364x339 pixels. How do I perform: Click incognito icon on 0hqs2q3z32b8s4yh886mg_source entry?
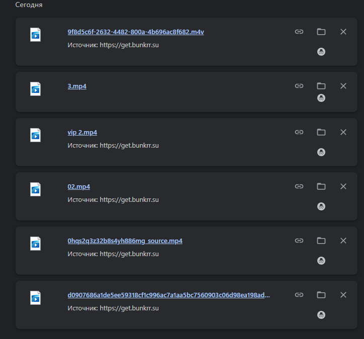(x=321, y=261)
